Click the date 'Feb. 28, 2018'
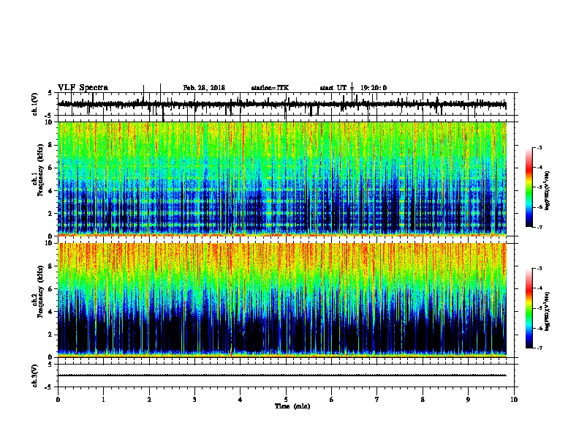This screenshot has height=448, width=579. click(204, 88)
